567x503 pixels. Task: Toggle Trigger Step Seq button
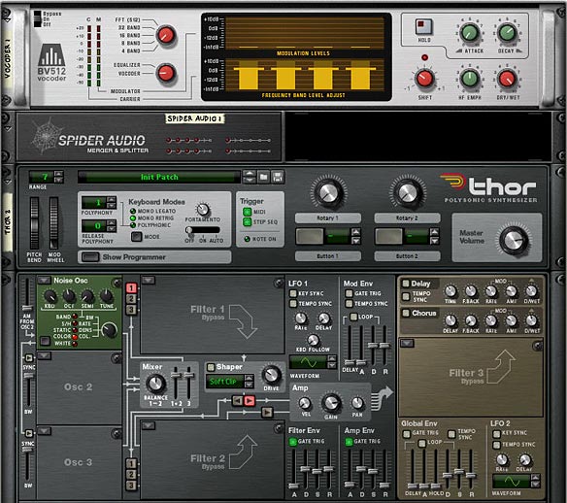point(248,222)
